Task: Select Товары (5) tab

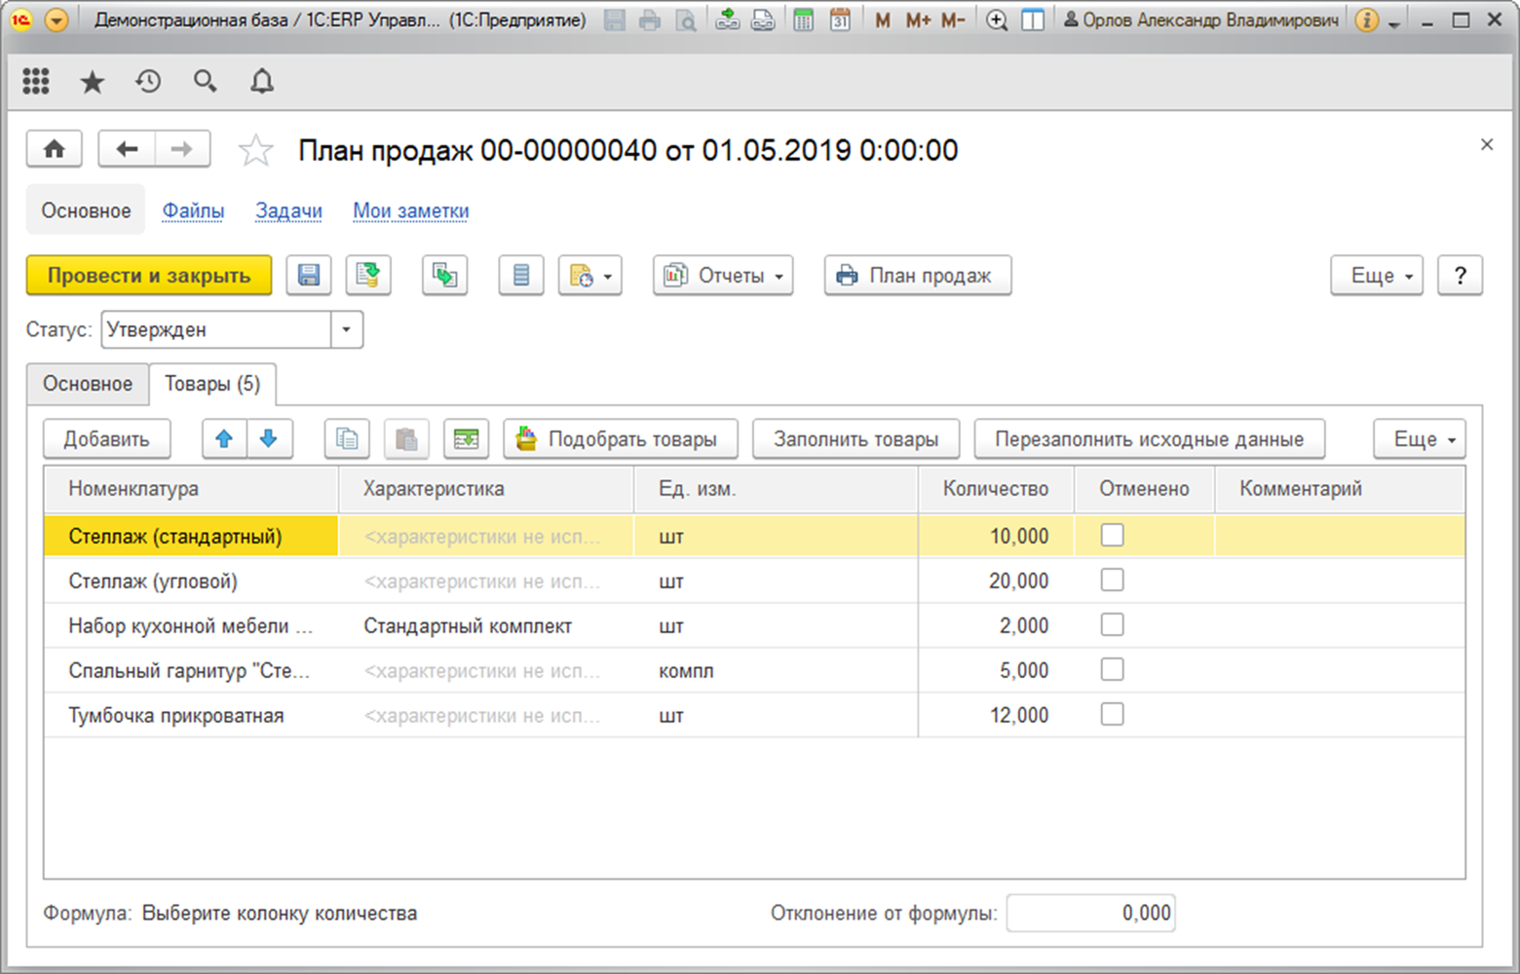Action: 212,384
